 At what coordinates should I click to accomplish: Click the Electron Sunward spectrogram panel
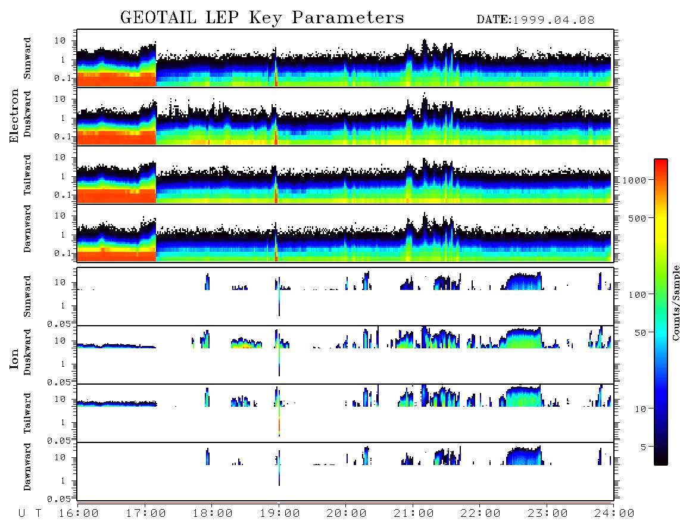(345, 58)
